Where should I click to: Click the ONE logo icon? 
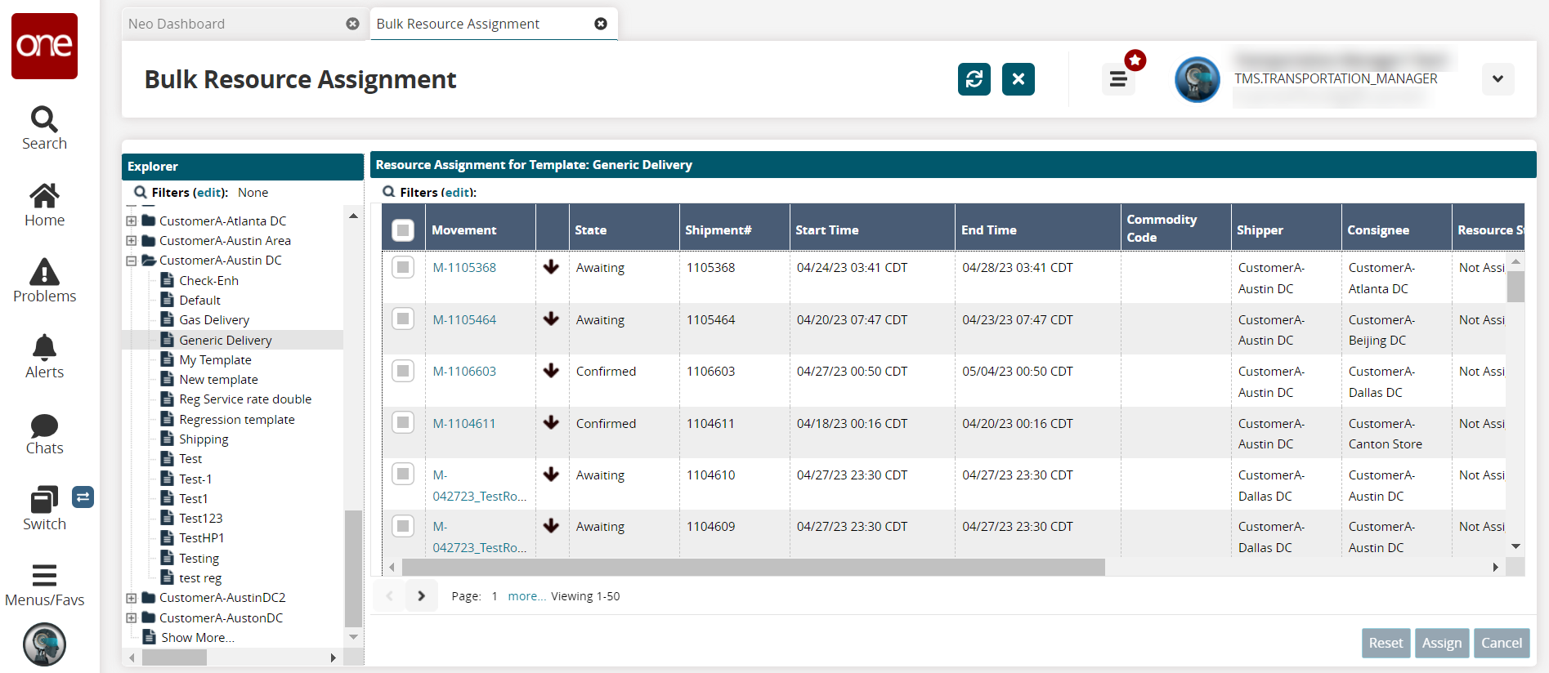[x=44, y=46]
